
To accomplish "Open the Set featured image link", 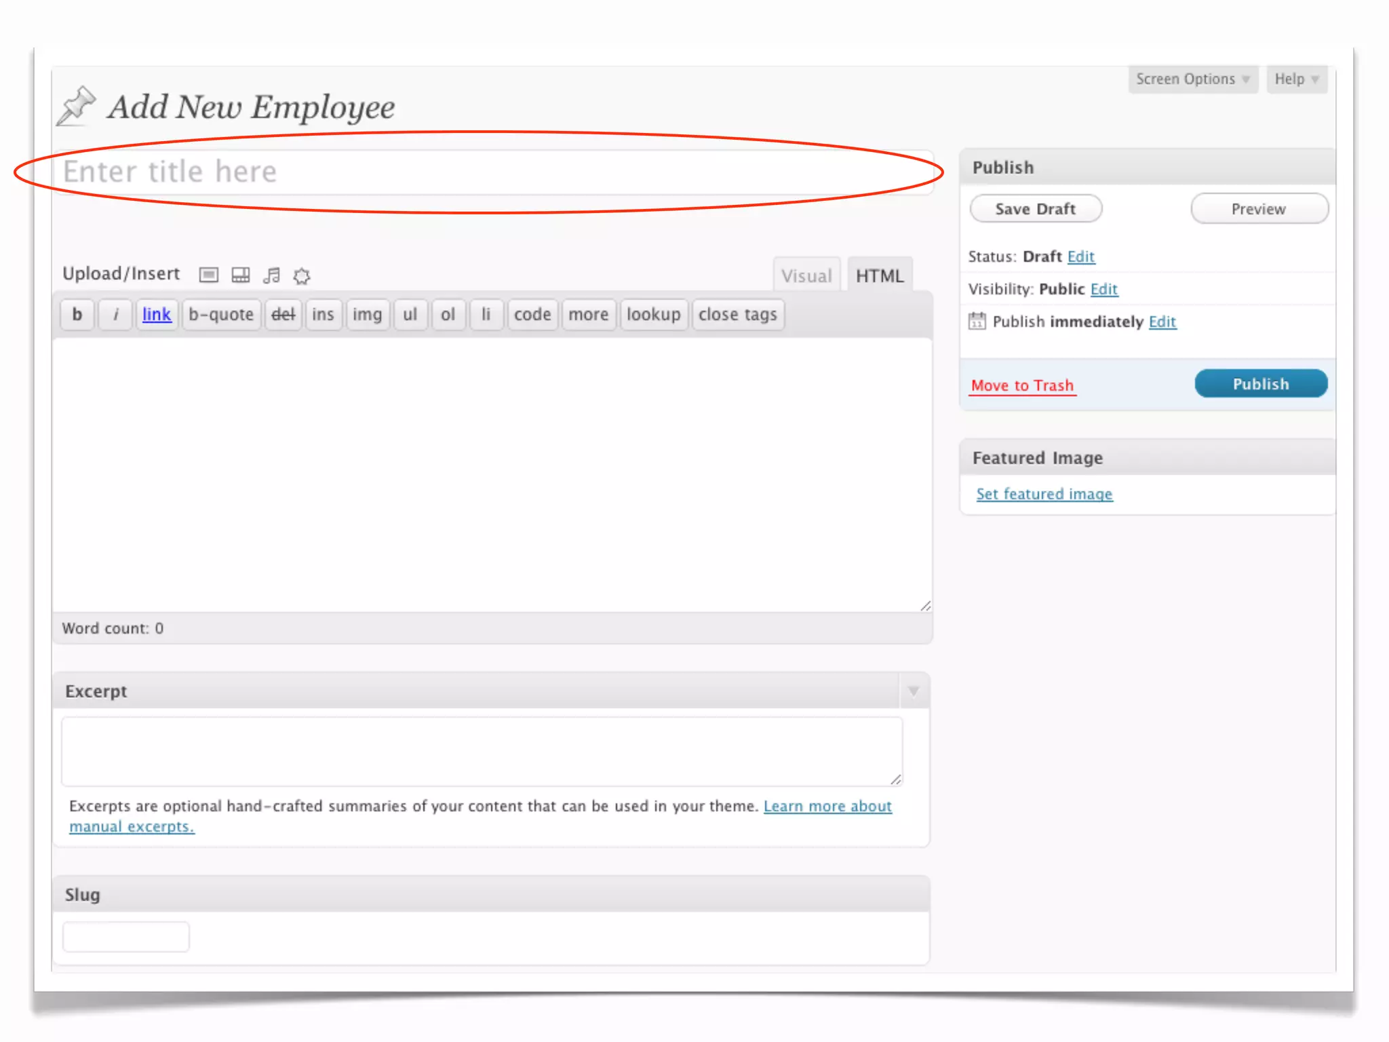I will click(x=1044, y=494).
